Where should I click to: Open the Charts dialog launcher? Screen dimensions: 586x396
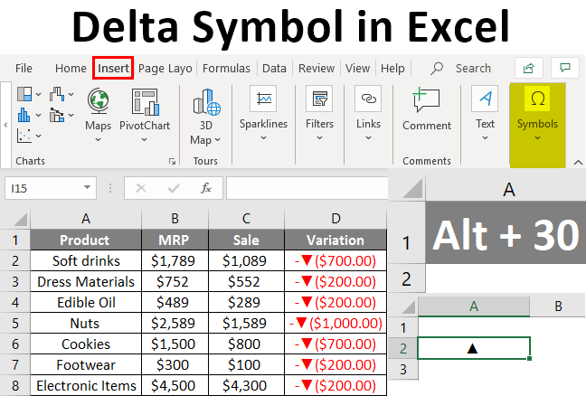pos(172,161)
